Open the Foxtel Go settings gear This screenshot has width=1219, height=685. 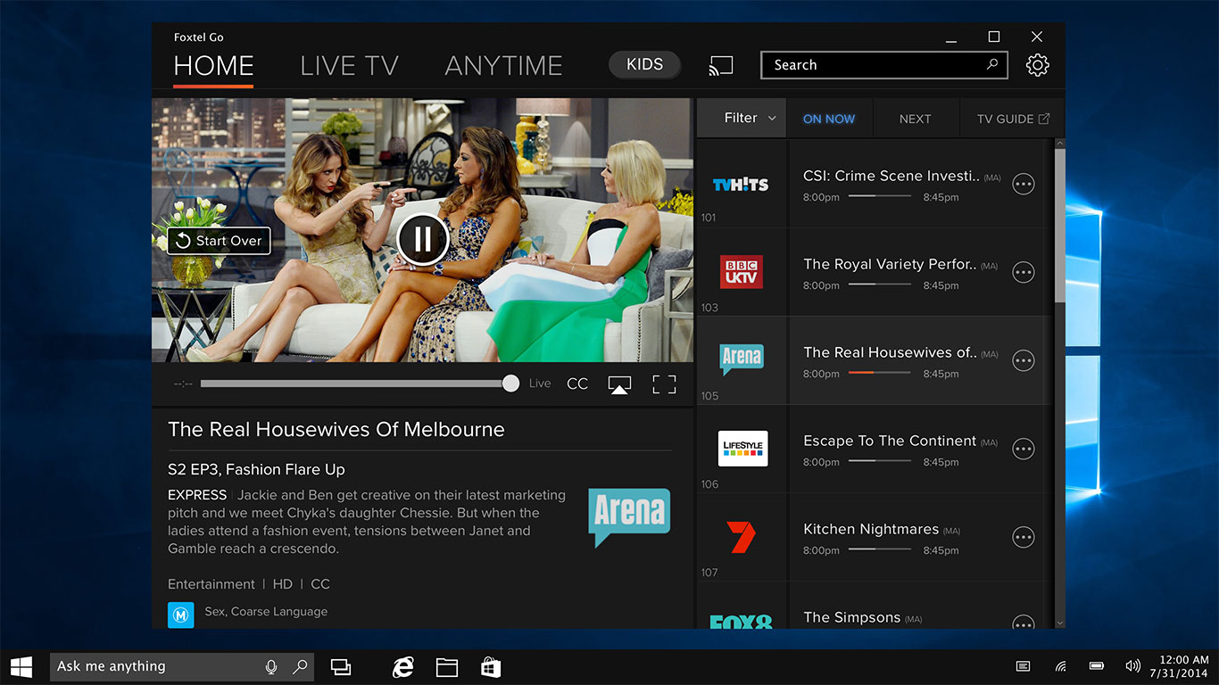(1037, 65)
